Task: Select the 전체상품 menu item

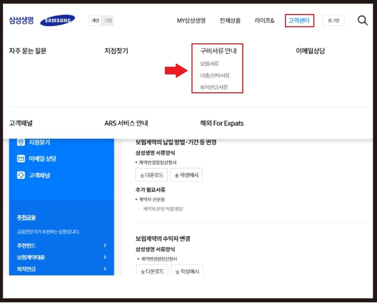Action: (229, 21)
